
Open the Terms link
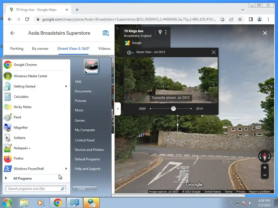[x=228, y=191]
